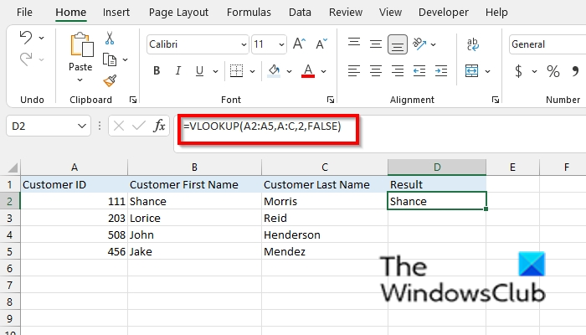Screen dimensions: 586x335
Task: Open the Font Color dropdown arrow
Action: tap(323, 71)
